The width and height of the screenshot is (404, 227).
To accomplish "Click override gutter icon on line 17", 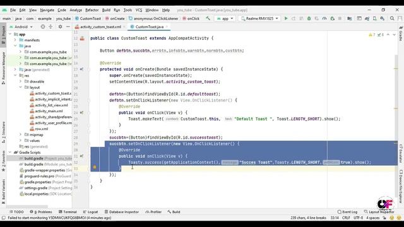I will tap(81, 69).
